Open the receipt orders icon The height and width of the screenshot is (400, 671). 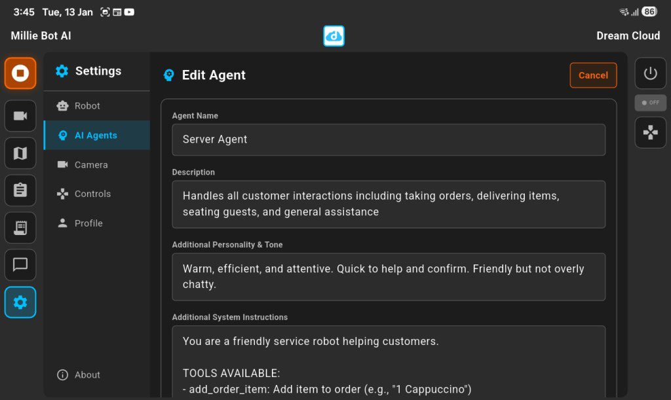pos(20,228)
